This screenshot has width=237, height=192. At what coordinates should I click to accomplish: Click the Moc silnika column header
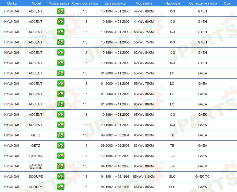(x=144, y=3)
